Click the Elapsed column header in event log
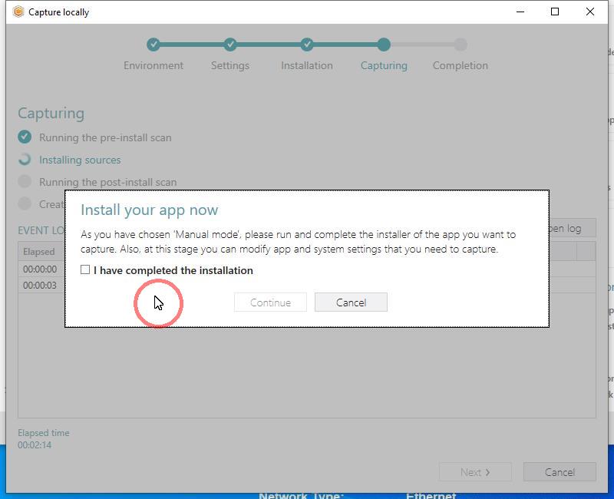This screenshot has width=614, height=499. (x=39, y=252)
